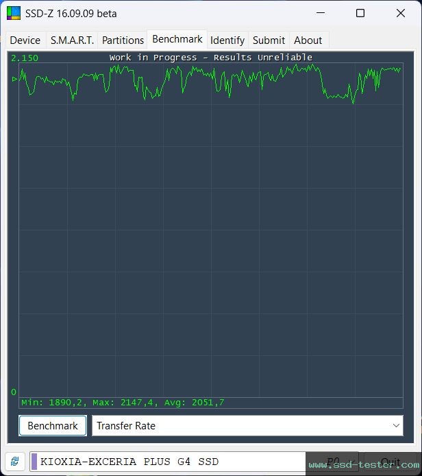This screenshot has height=476, width=422.
Task: Close the SSD-Z window
Action: pyautogui.click(x=401, y=13)
